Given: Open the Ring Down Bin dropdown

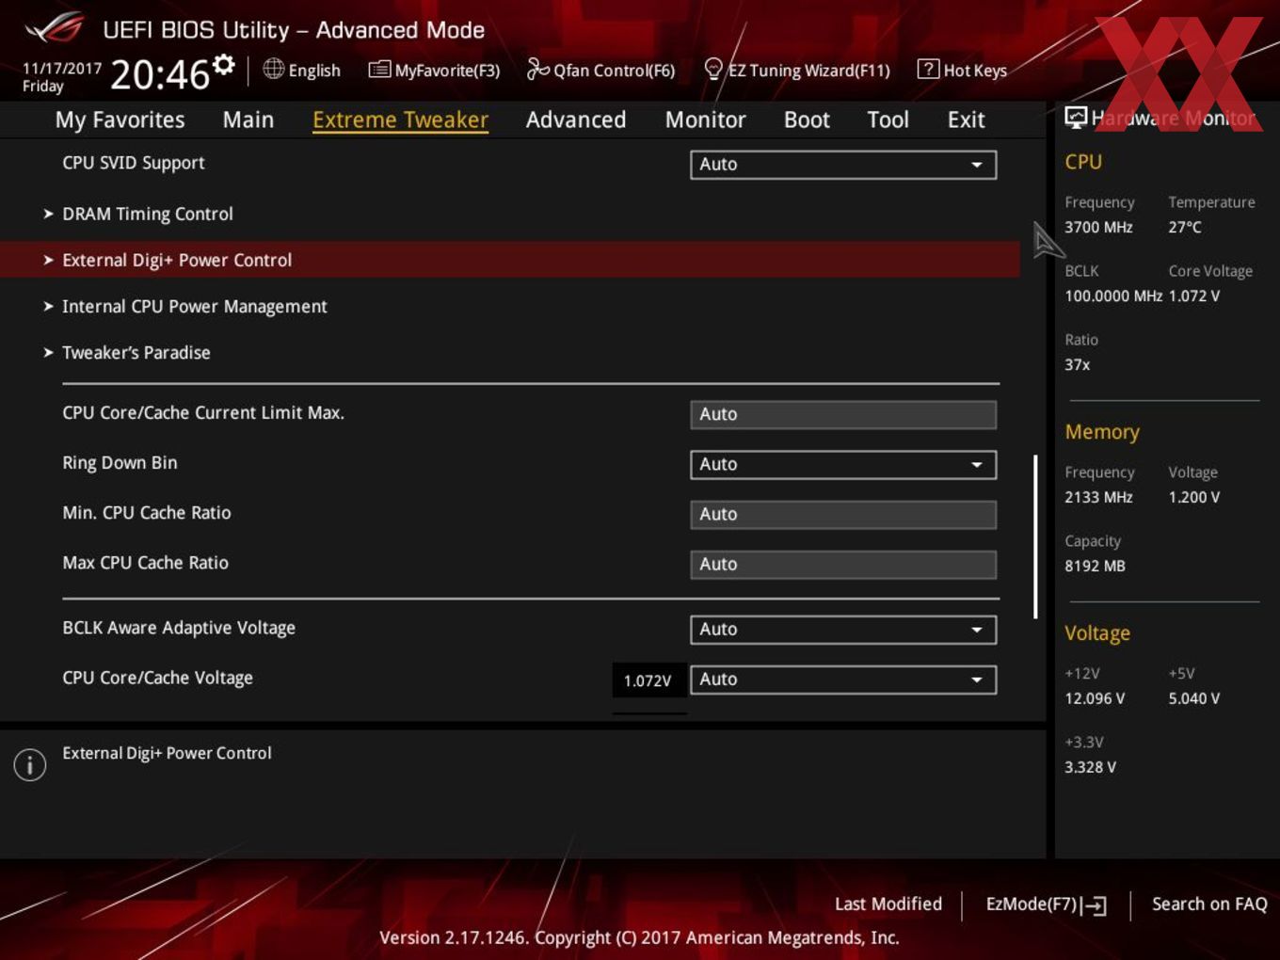Looking at the screenshot, I should (x=843, y=465).
